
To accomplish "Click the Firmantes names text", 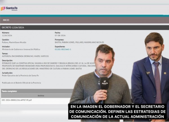I will pos(79,42).
